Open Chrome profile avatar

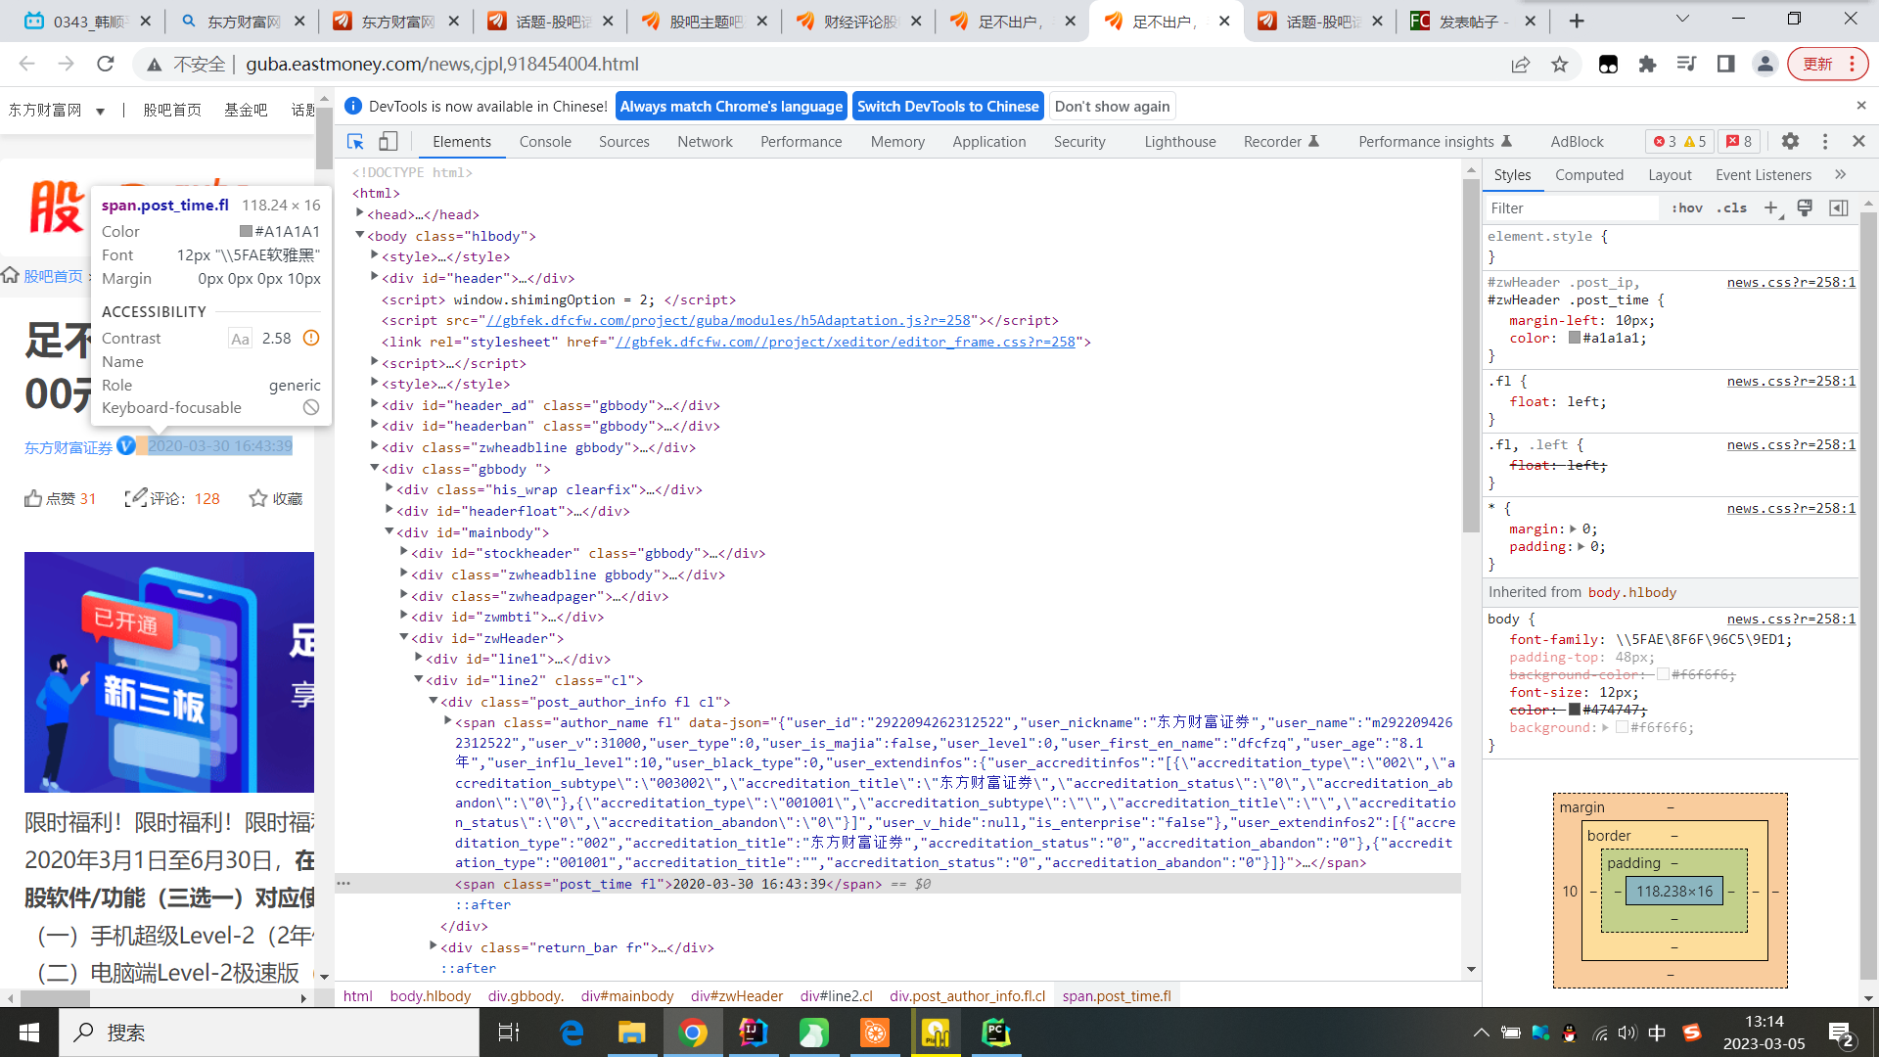click(1765, 64)
